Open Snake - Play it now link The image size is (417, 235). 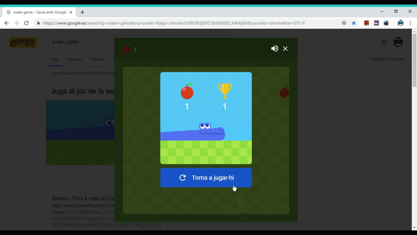(83, 198)
